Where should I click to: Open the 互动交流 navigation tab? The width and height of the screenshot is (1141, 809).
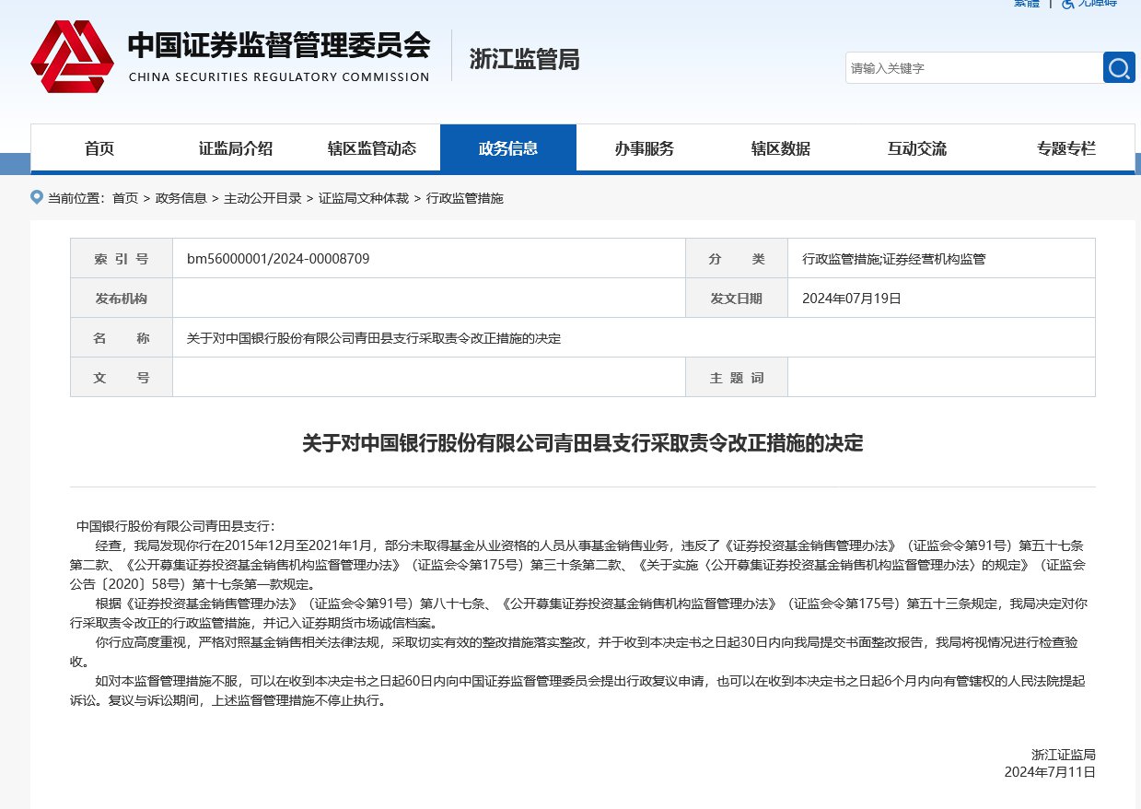[x=917, y=148]
